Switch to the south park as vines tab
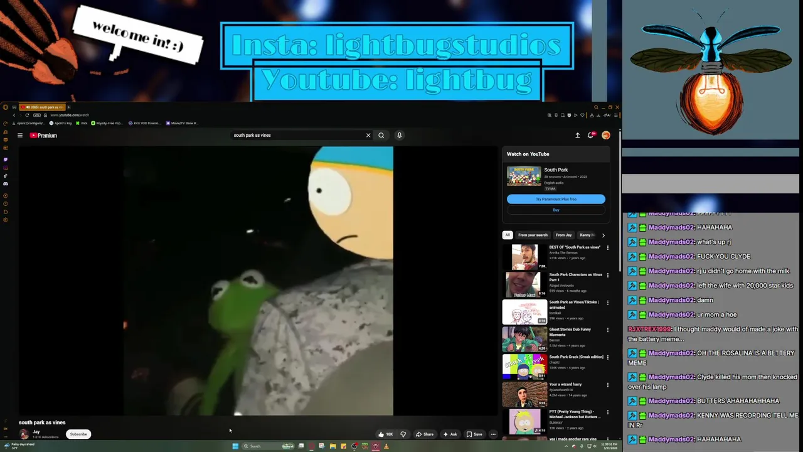The height and width of the screenshot is (452, 803). tap(41, 107)
